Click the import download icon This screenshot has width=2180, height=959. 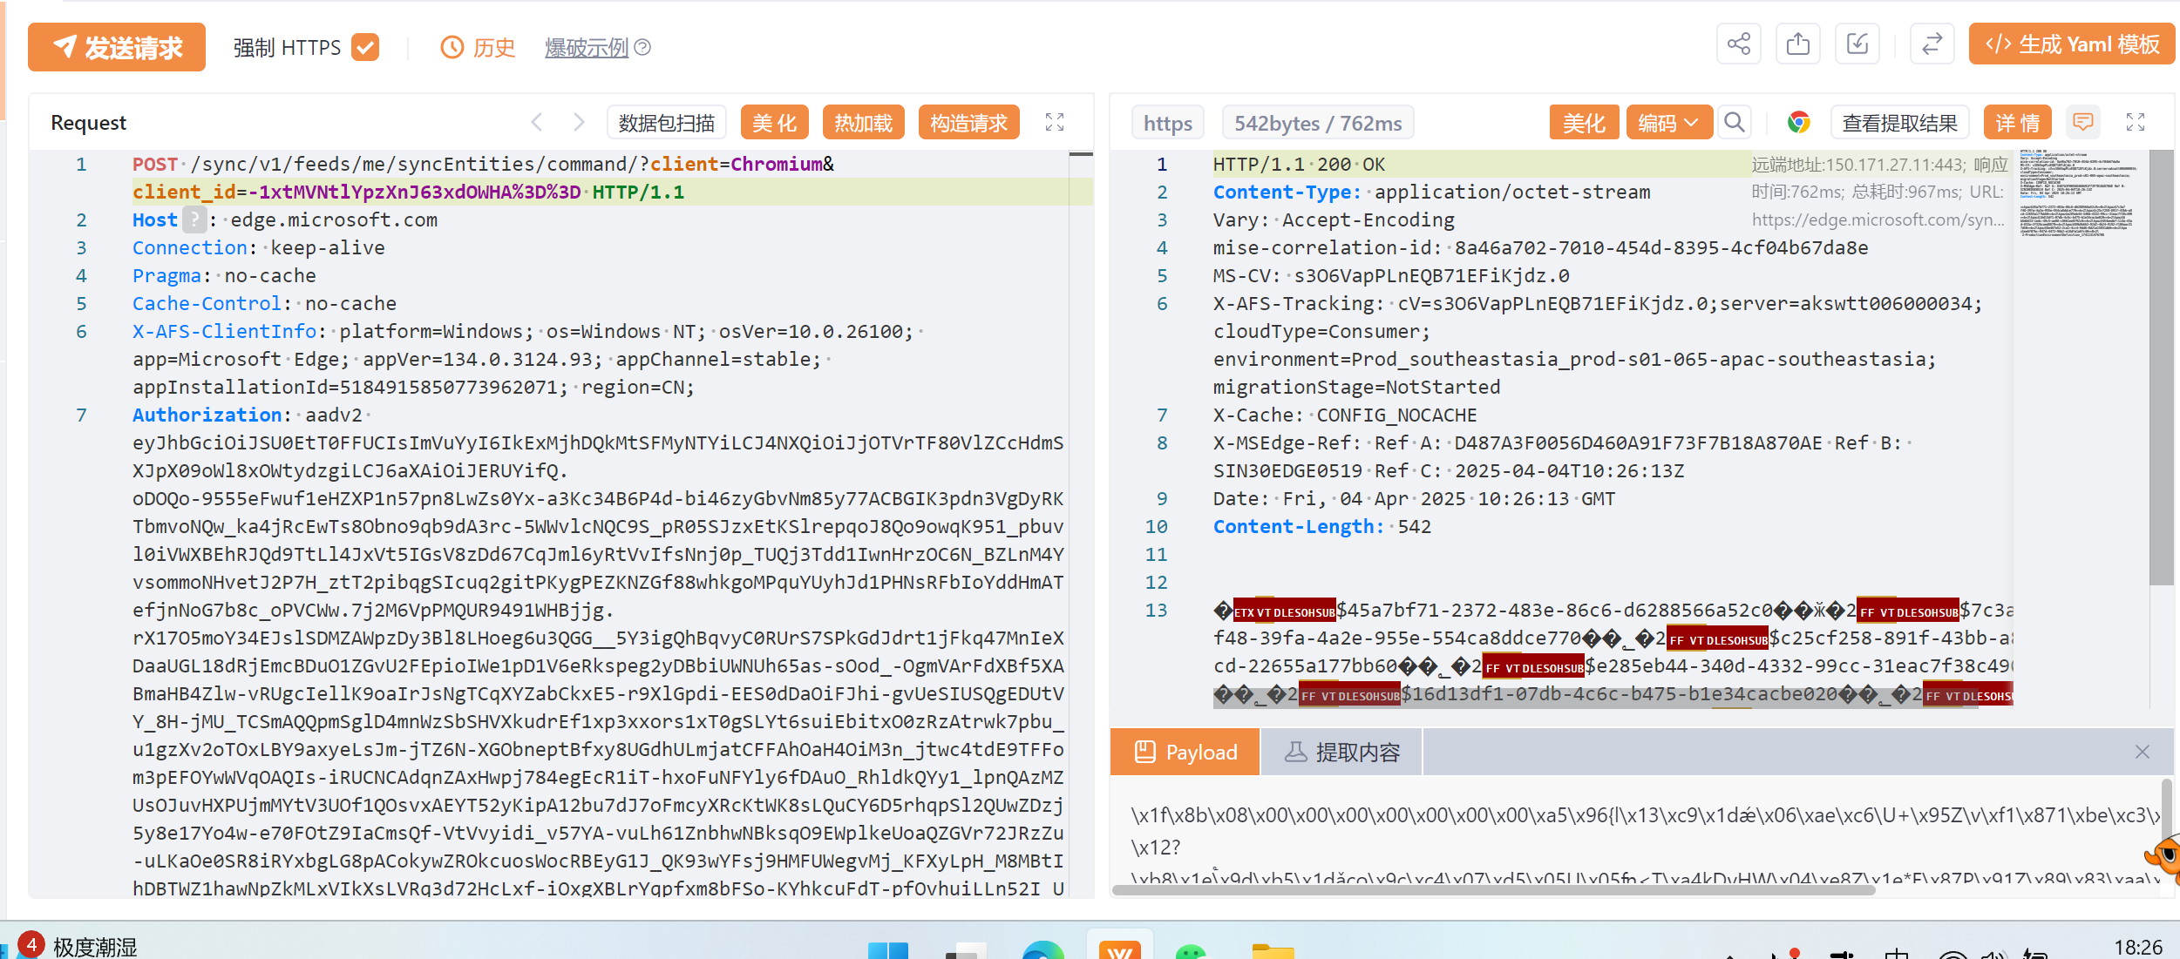click(x=1857, y=44)
